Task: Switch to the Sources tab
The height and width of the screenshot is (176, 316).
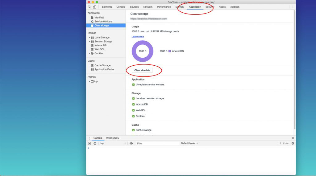Action: pyautogui.click(x=134, y=7)
